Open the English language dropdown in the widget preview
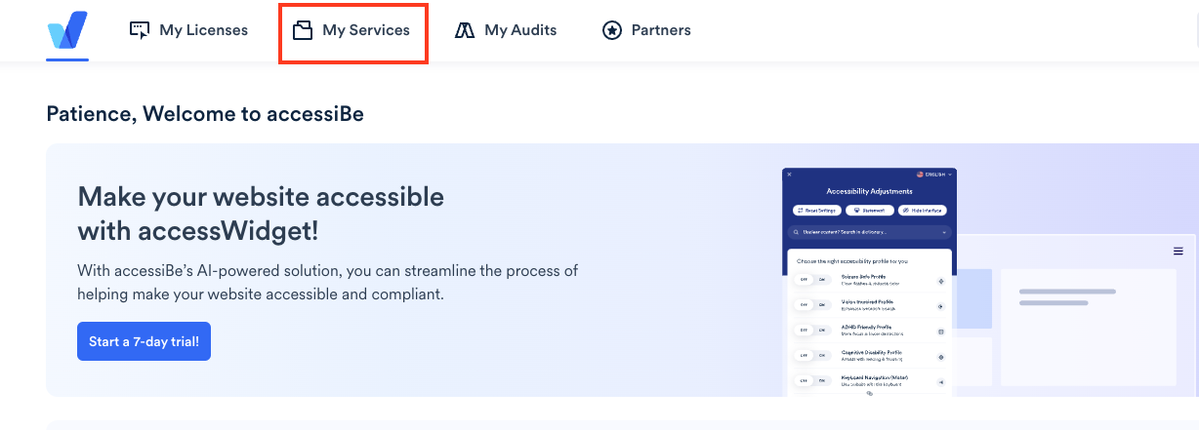Screen dimensions: 1199x430 [x=934, y=175]
